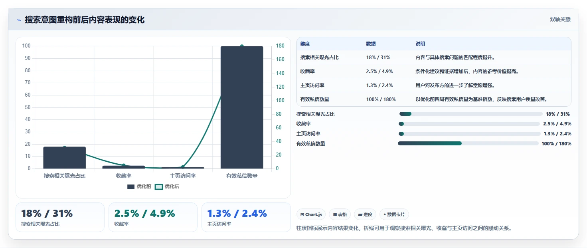Click table cell 1.3% / 2.4%

coord(379,85)
